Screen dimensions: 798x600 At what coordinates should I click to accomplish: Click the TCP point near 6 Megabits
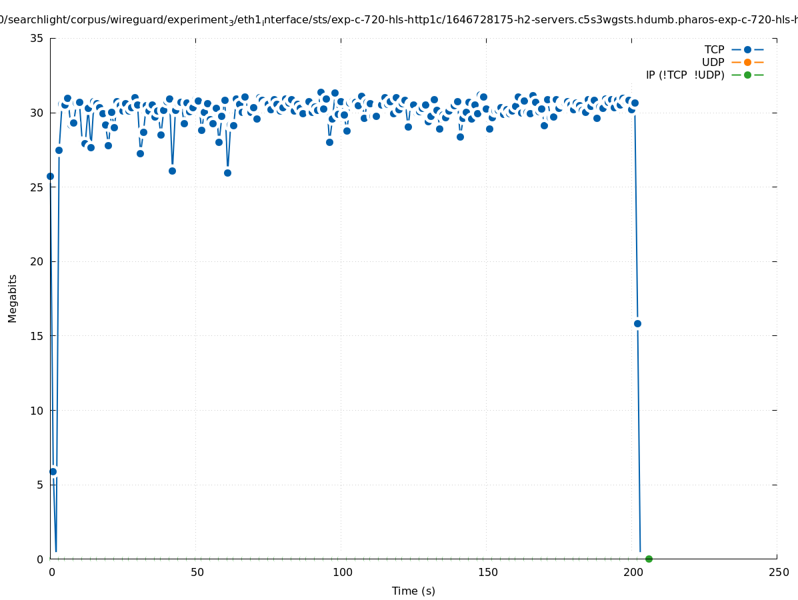click(x=53, y=471)
